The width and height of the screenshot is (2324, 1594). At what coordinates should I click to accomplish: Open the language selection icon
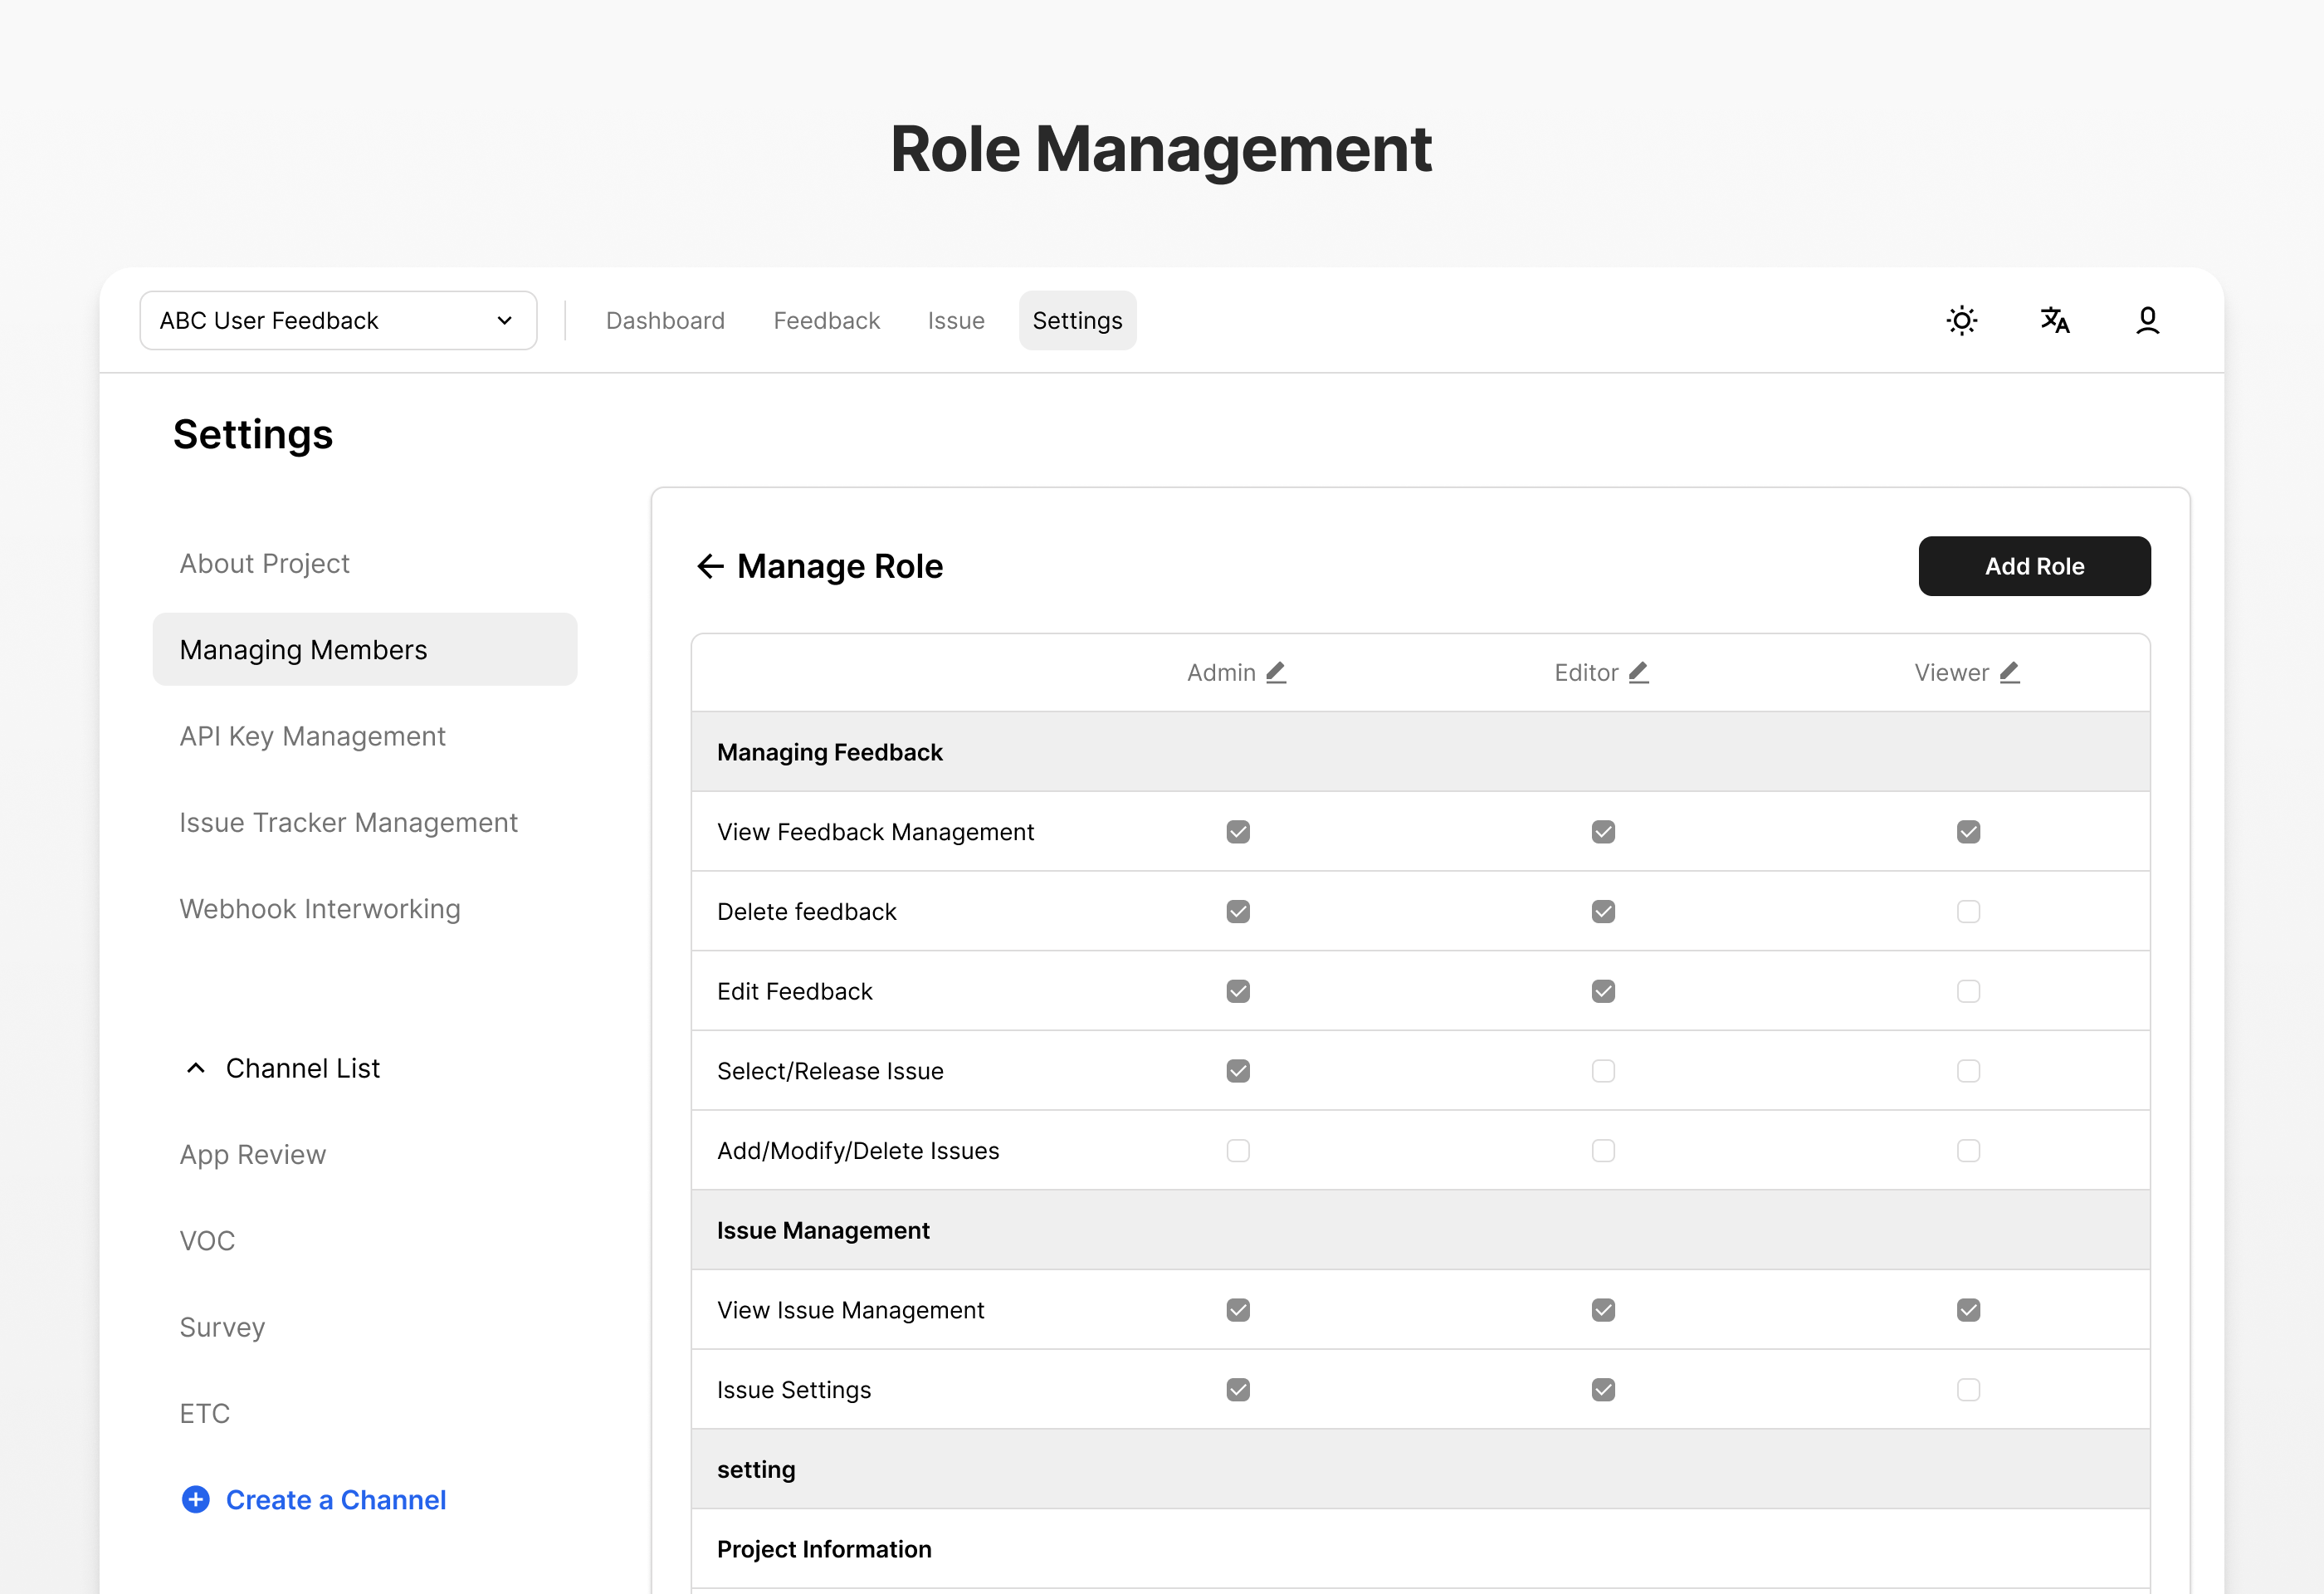[x=2055, y=320]
